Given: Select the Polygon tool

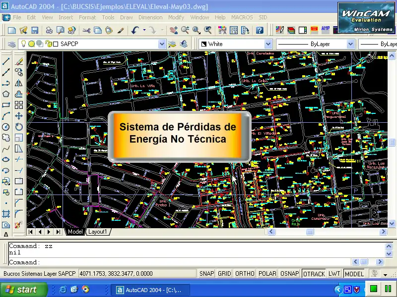Looking at the screenshot, I should point(6,94).
